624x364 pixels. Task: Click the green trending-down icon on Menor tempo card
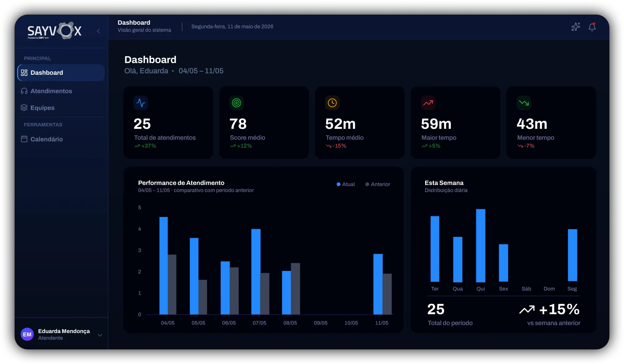(524, 103)
